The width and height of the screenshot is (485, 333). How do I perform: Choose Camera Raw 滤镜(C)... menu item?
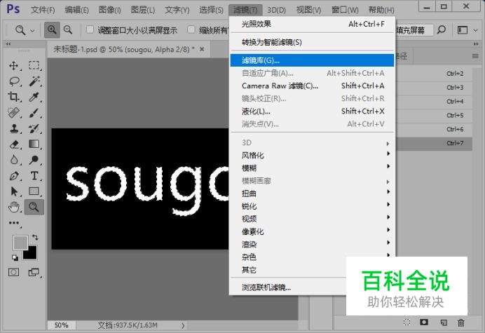(x=312, y=86)
